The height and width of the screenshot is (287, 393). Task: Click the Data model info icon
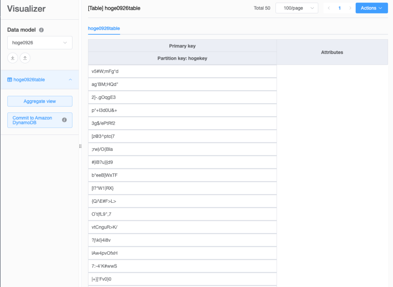(41, 30)
